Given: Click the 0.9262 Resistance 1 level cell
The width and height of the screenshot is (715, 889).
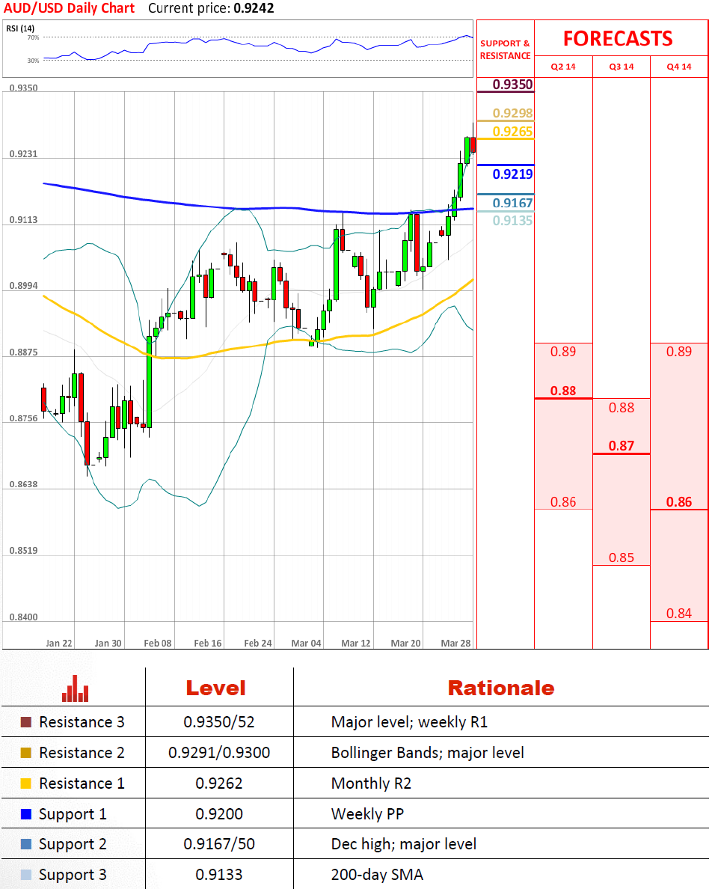Looking at the screenshot, I should point(219,783).
